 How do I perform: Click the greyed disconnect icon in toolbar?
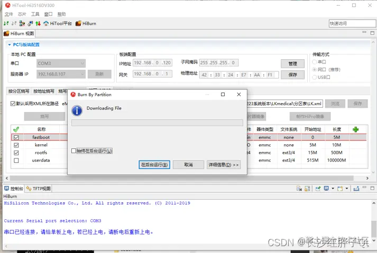[14, 23]
